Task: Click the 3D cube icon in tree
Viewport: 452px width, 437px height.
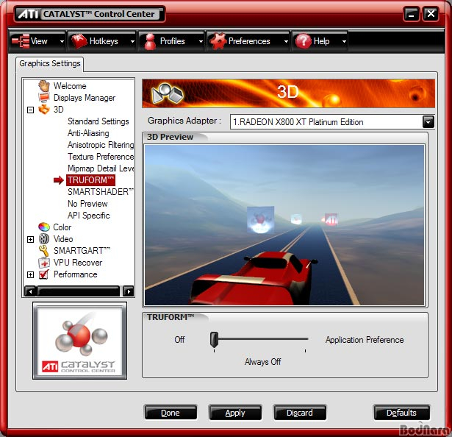Action: point(44,110)
